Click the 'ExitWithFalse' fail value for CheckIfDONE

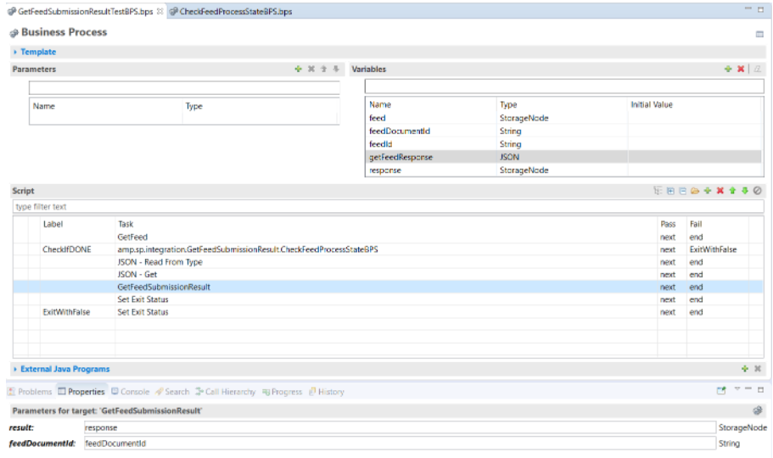[713, 249]
